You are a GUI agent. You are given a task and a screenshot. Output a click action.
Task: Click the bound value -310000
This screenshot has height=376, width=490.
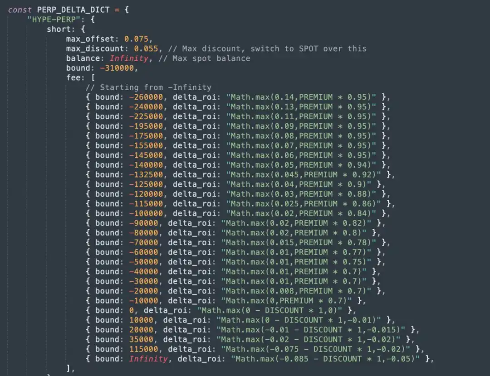click(117, 67)
